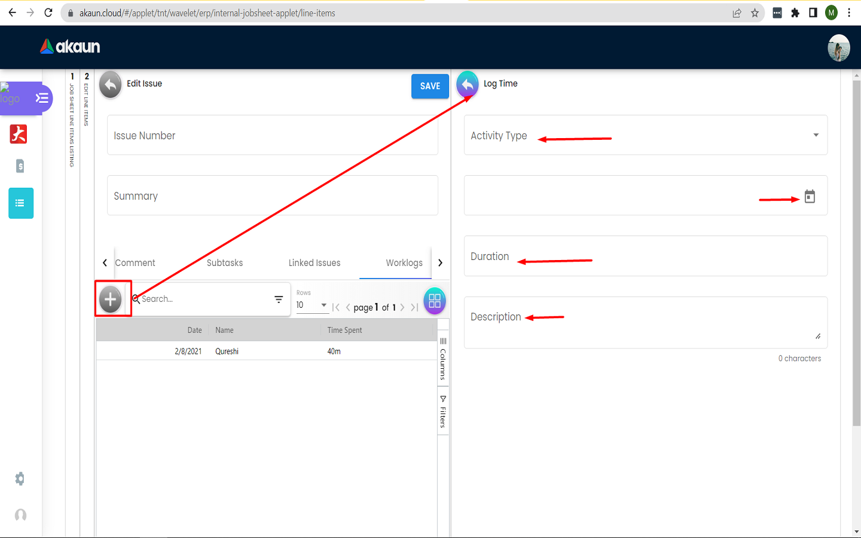
Task: Expand the Columns side panel
Action: click(x=443, y=359)
